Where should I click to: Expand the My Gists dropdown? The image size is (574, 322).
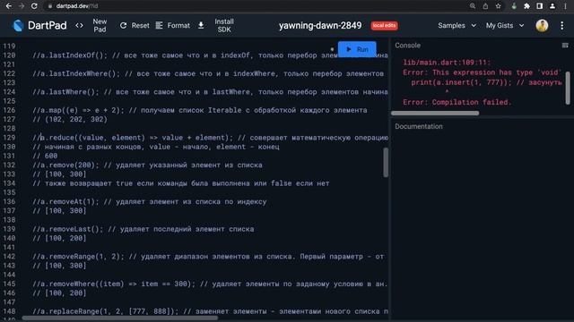click(x=505, y=26)
